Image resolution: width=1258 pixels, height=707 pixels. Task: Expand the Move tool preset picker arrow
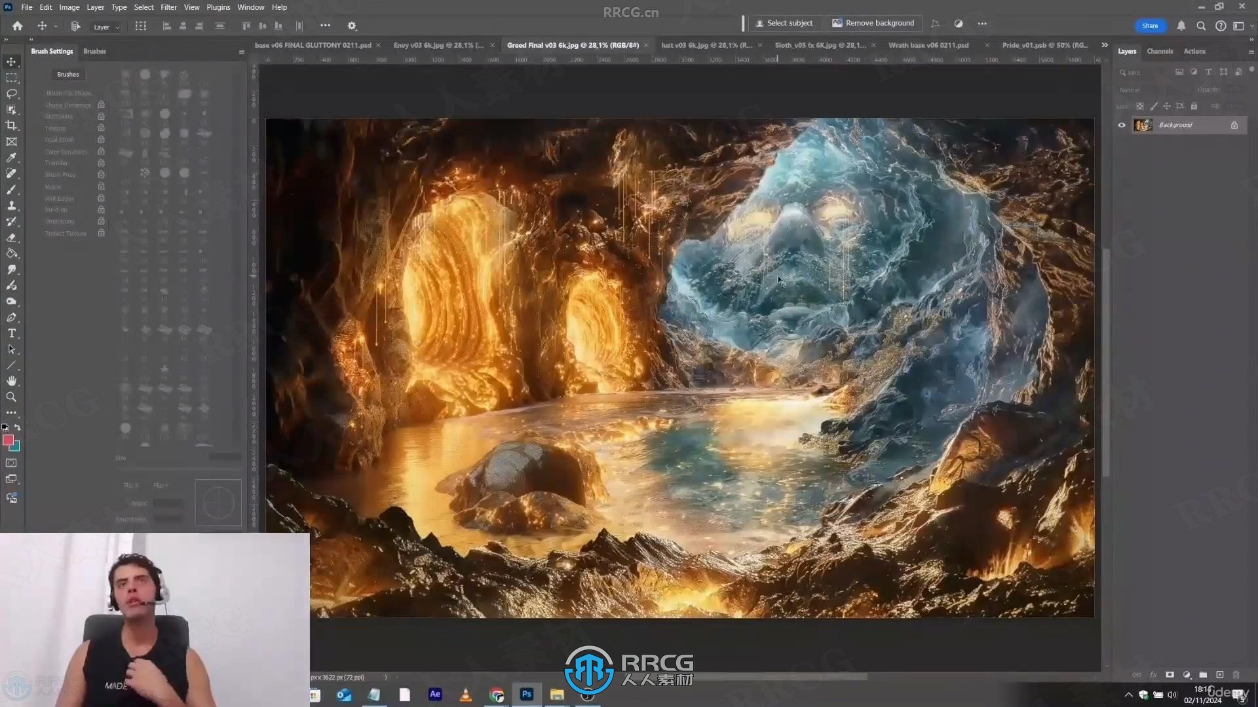point(56,26)
